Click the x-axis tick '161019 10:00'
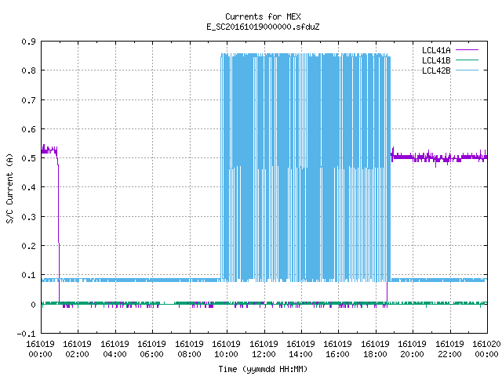Screen dimensions: 502x376 point(226,349)
